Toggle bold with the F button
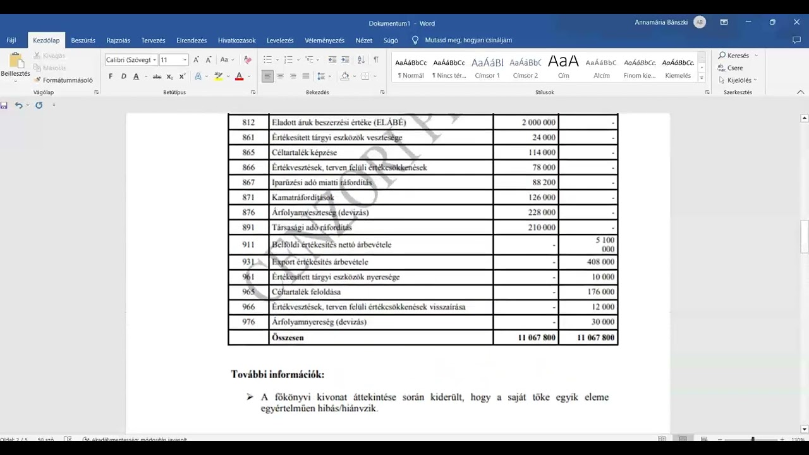This screenshot has height=455, width=809. 111,76
